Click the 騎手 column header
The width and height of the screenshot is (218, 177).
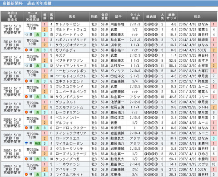coord(118,16)
